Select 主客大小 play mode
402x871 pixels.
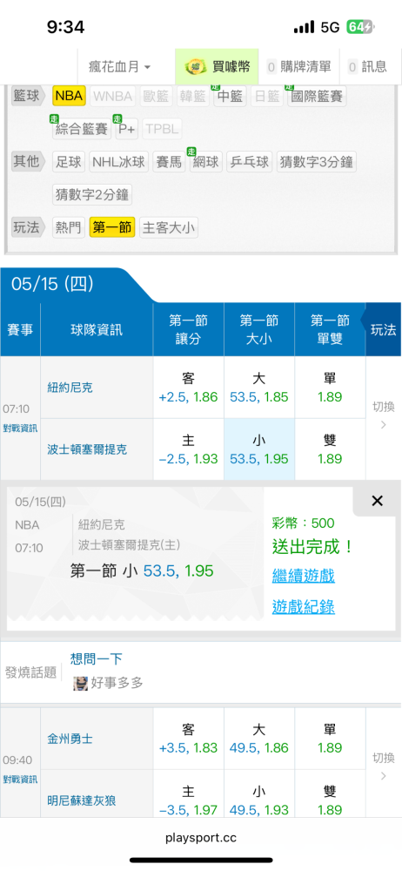point(169,227)
